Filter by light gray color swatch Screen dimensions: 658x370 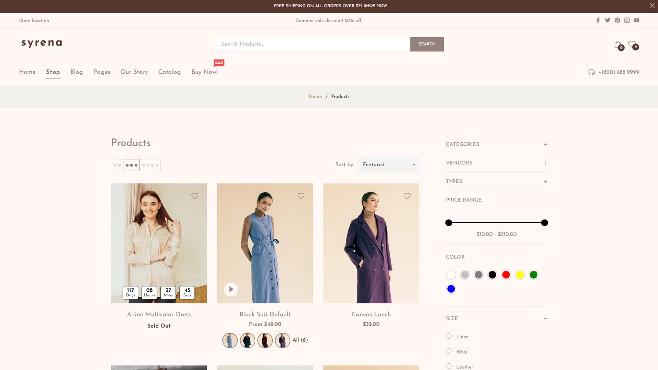(x=465, y=275)
